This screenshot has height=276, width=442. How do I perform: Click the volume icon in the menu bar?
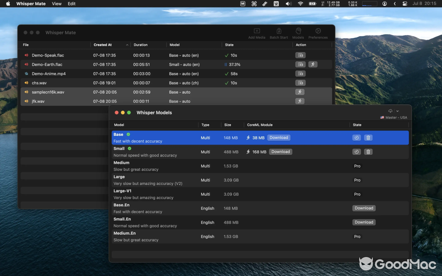pos(288,4)
